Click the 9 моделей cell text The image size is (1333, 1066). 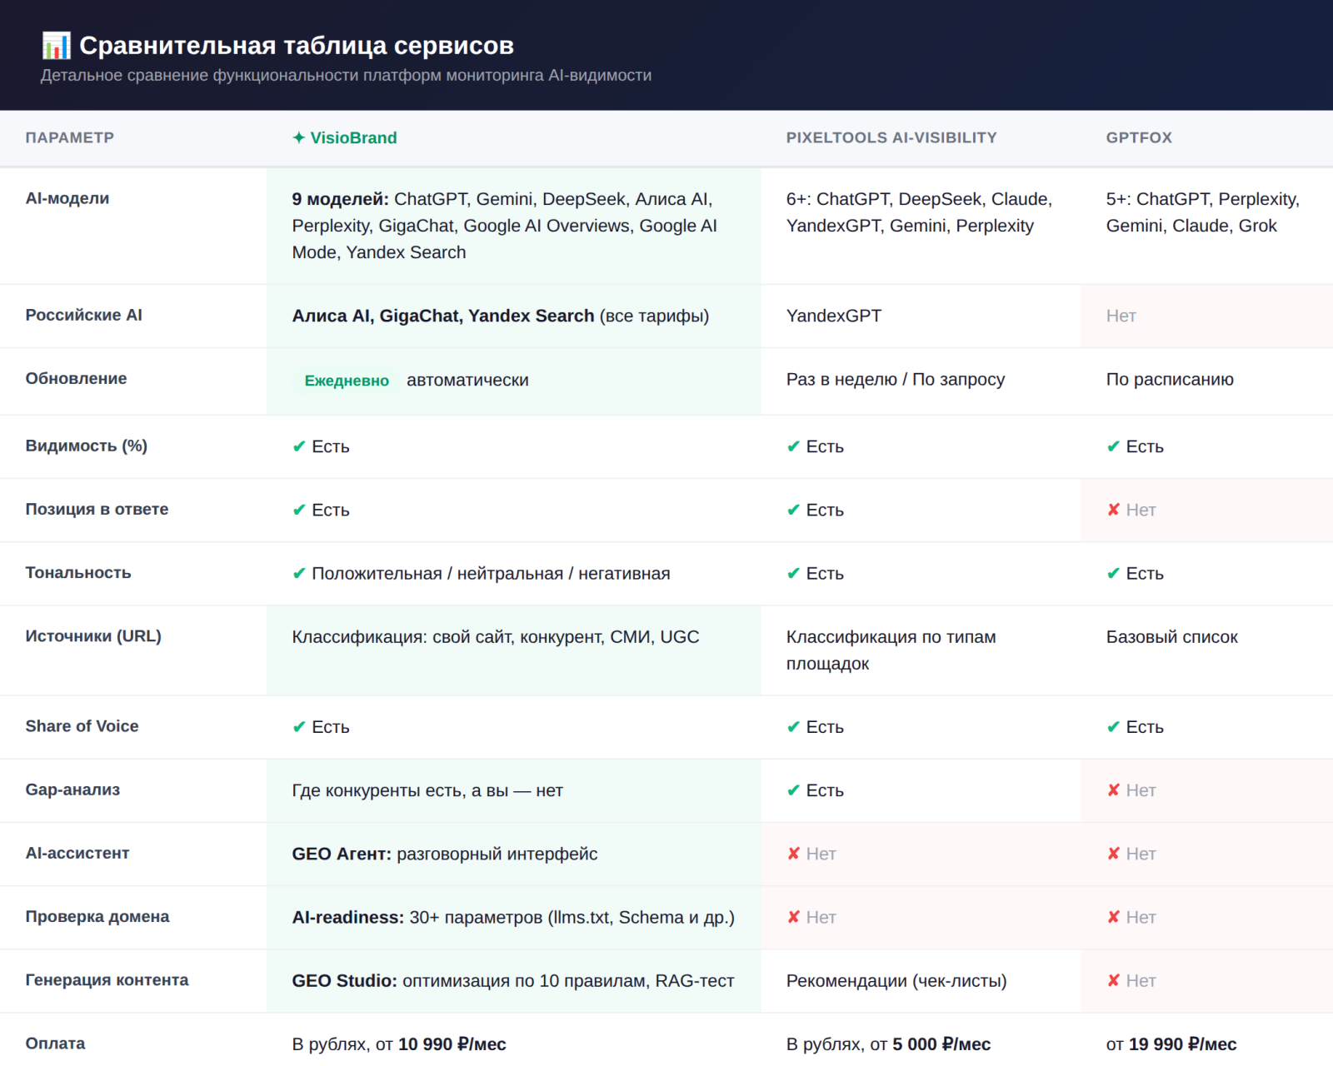pos(505,226)
